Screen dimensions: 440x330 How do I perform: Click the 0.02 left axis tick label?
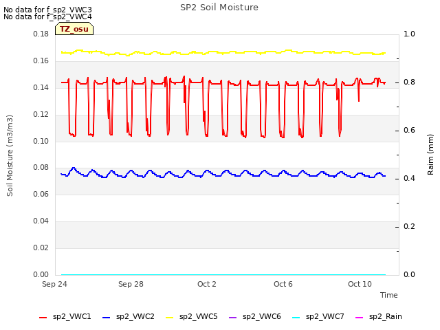[x=41, y=247]
